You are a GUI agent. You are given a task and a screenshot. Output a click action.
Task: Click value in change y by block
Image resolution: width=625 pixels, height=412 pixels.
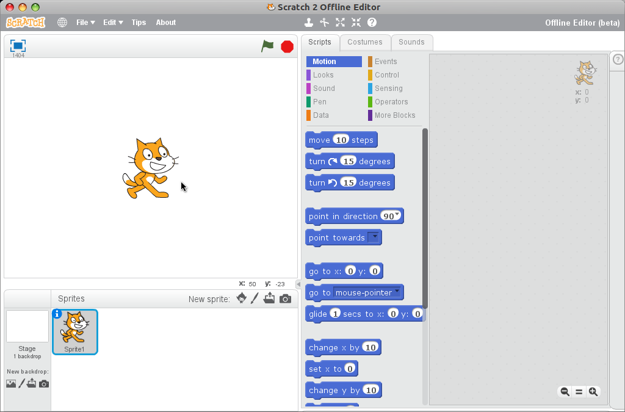point(371,390)
